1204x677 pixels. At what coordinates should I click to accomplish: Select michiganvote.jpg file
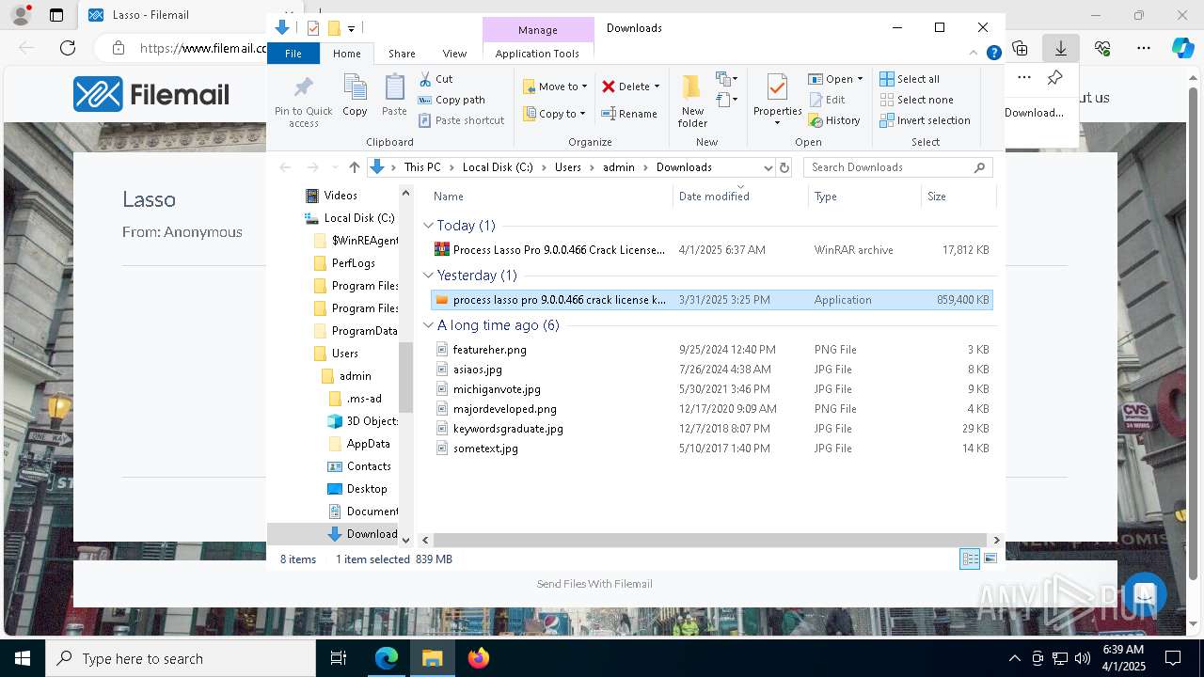tap(711, 389)
